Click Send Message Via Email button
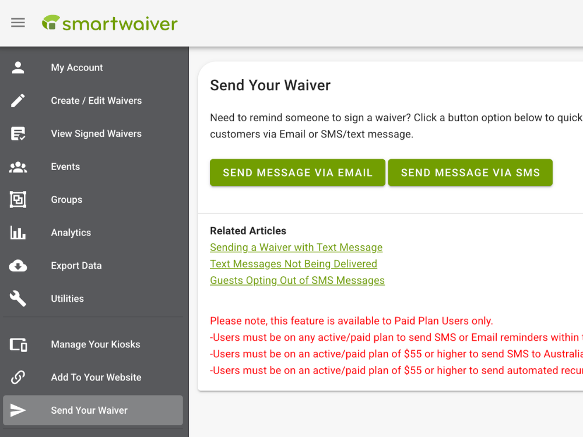The height and width of the screenshot is (437, 583). [297, 172]
